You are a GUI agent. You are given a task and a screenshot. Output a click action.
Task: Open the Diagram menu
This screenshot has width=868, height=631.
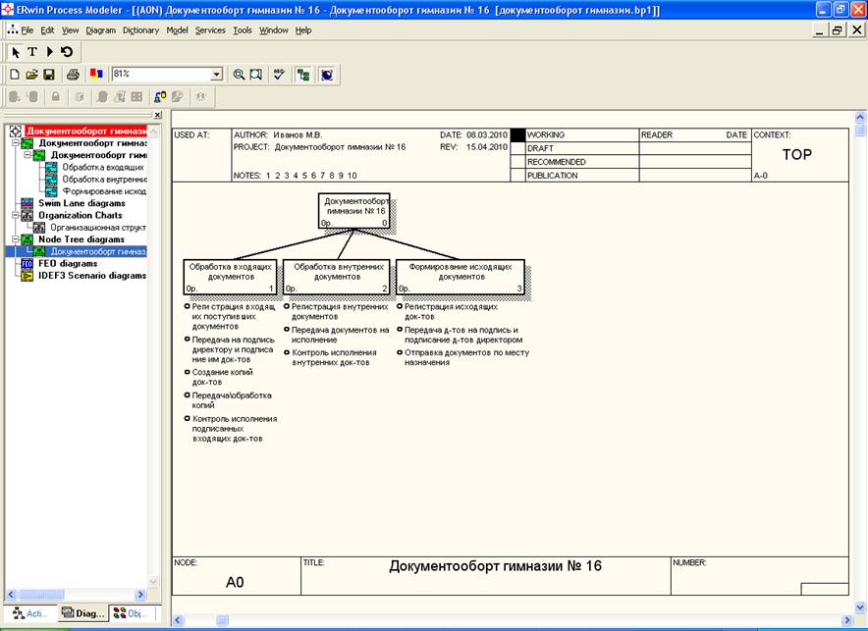point(101,30)
